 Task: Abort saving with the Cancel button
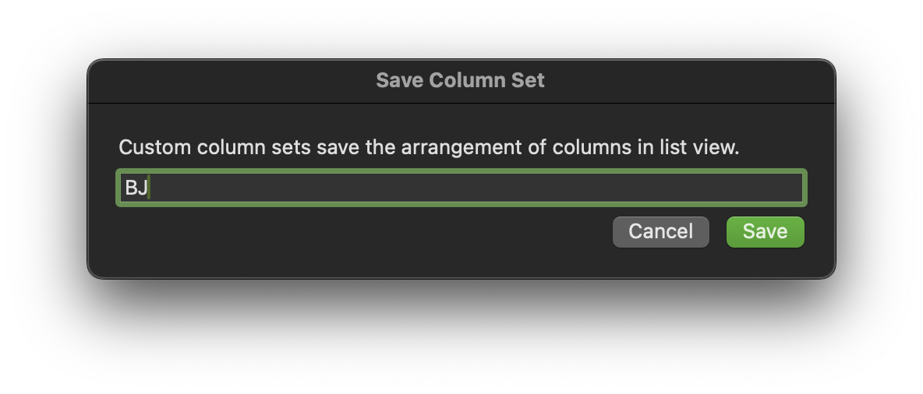click(660, 232)
